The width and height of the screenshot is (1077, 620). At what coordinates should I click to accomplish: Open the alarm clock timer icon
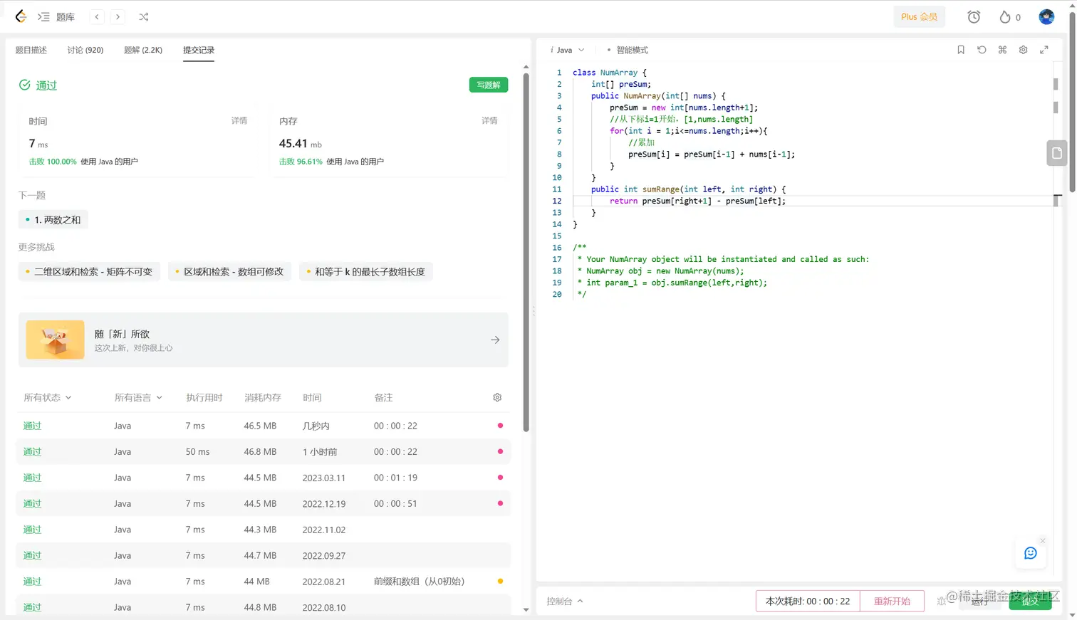click(974, 17)
